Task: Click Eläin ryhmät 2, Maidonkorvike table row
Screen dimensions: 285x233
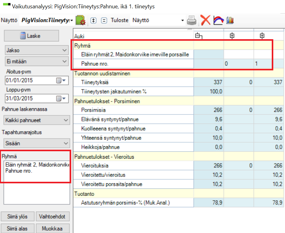Action: point(135,54)
